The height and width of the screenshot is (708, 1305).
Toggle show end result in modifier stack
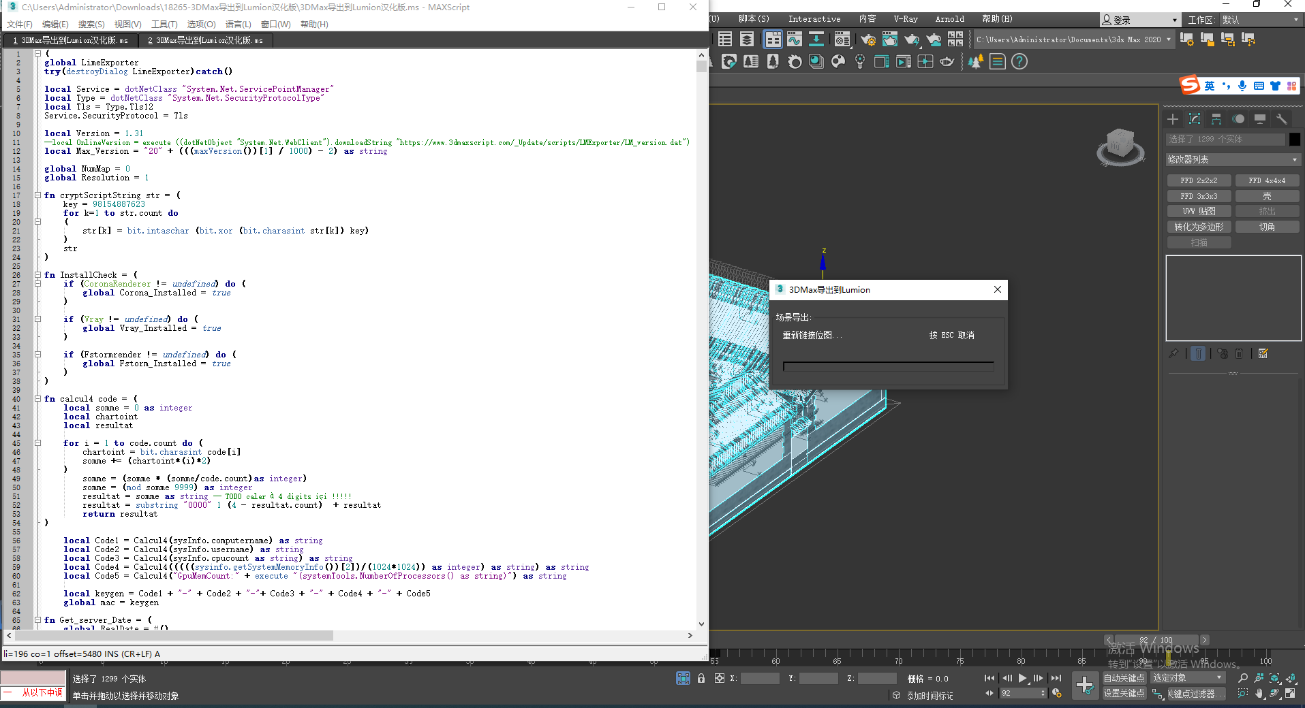(x=1198, y=353)
